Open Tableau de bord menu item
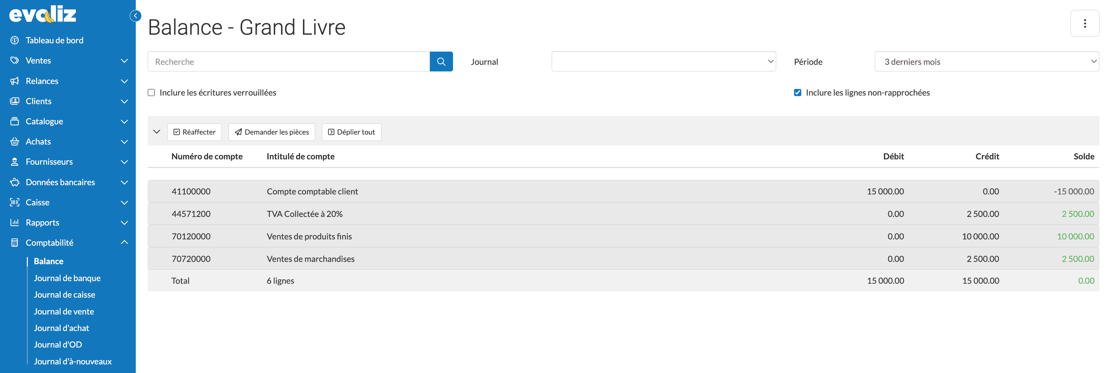This screenshot has width=1108, height=373. pyautogui.click(x=55, y=40)
